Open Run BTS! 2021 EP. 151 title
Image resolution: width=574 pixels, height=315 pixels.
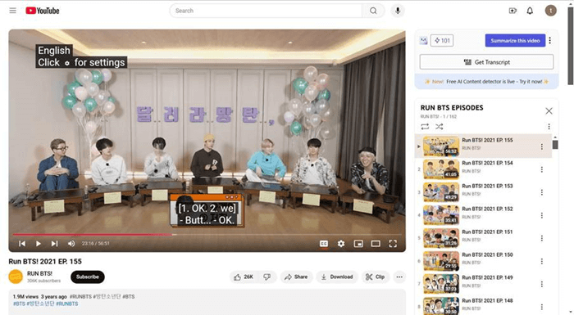pyautogui.click(x=487, y=232)
